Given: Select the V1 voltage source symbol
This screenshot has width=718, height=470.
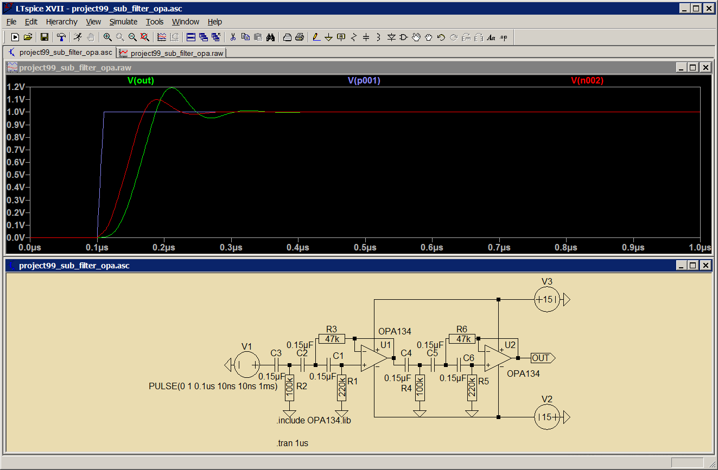Looking at the screenshot, I should pyautogui.click(x=246, y=364).
